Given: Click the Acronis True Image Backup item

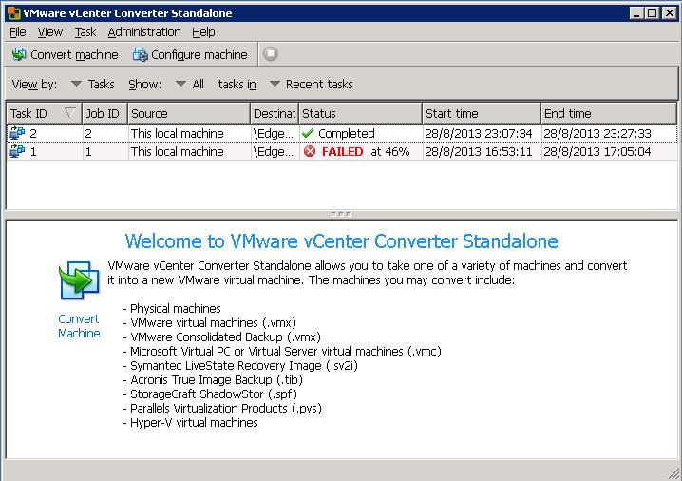Looking at the screenshot, I should [213, 380].
